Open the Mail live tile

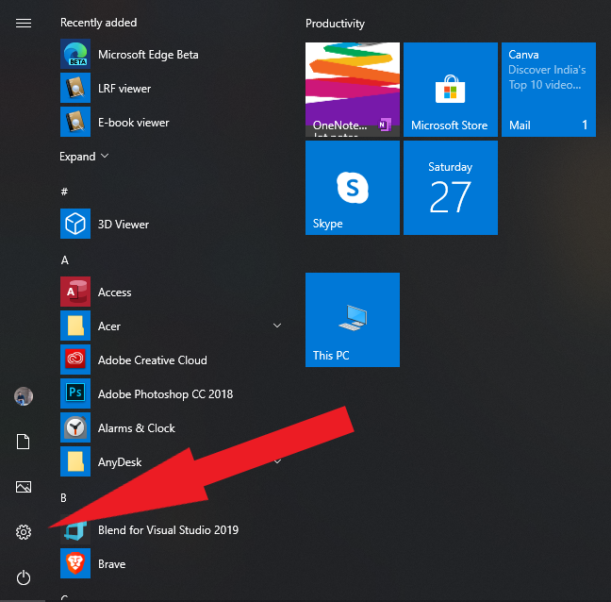[549, 90]
